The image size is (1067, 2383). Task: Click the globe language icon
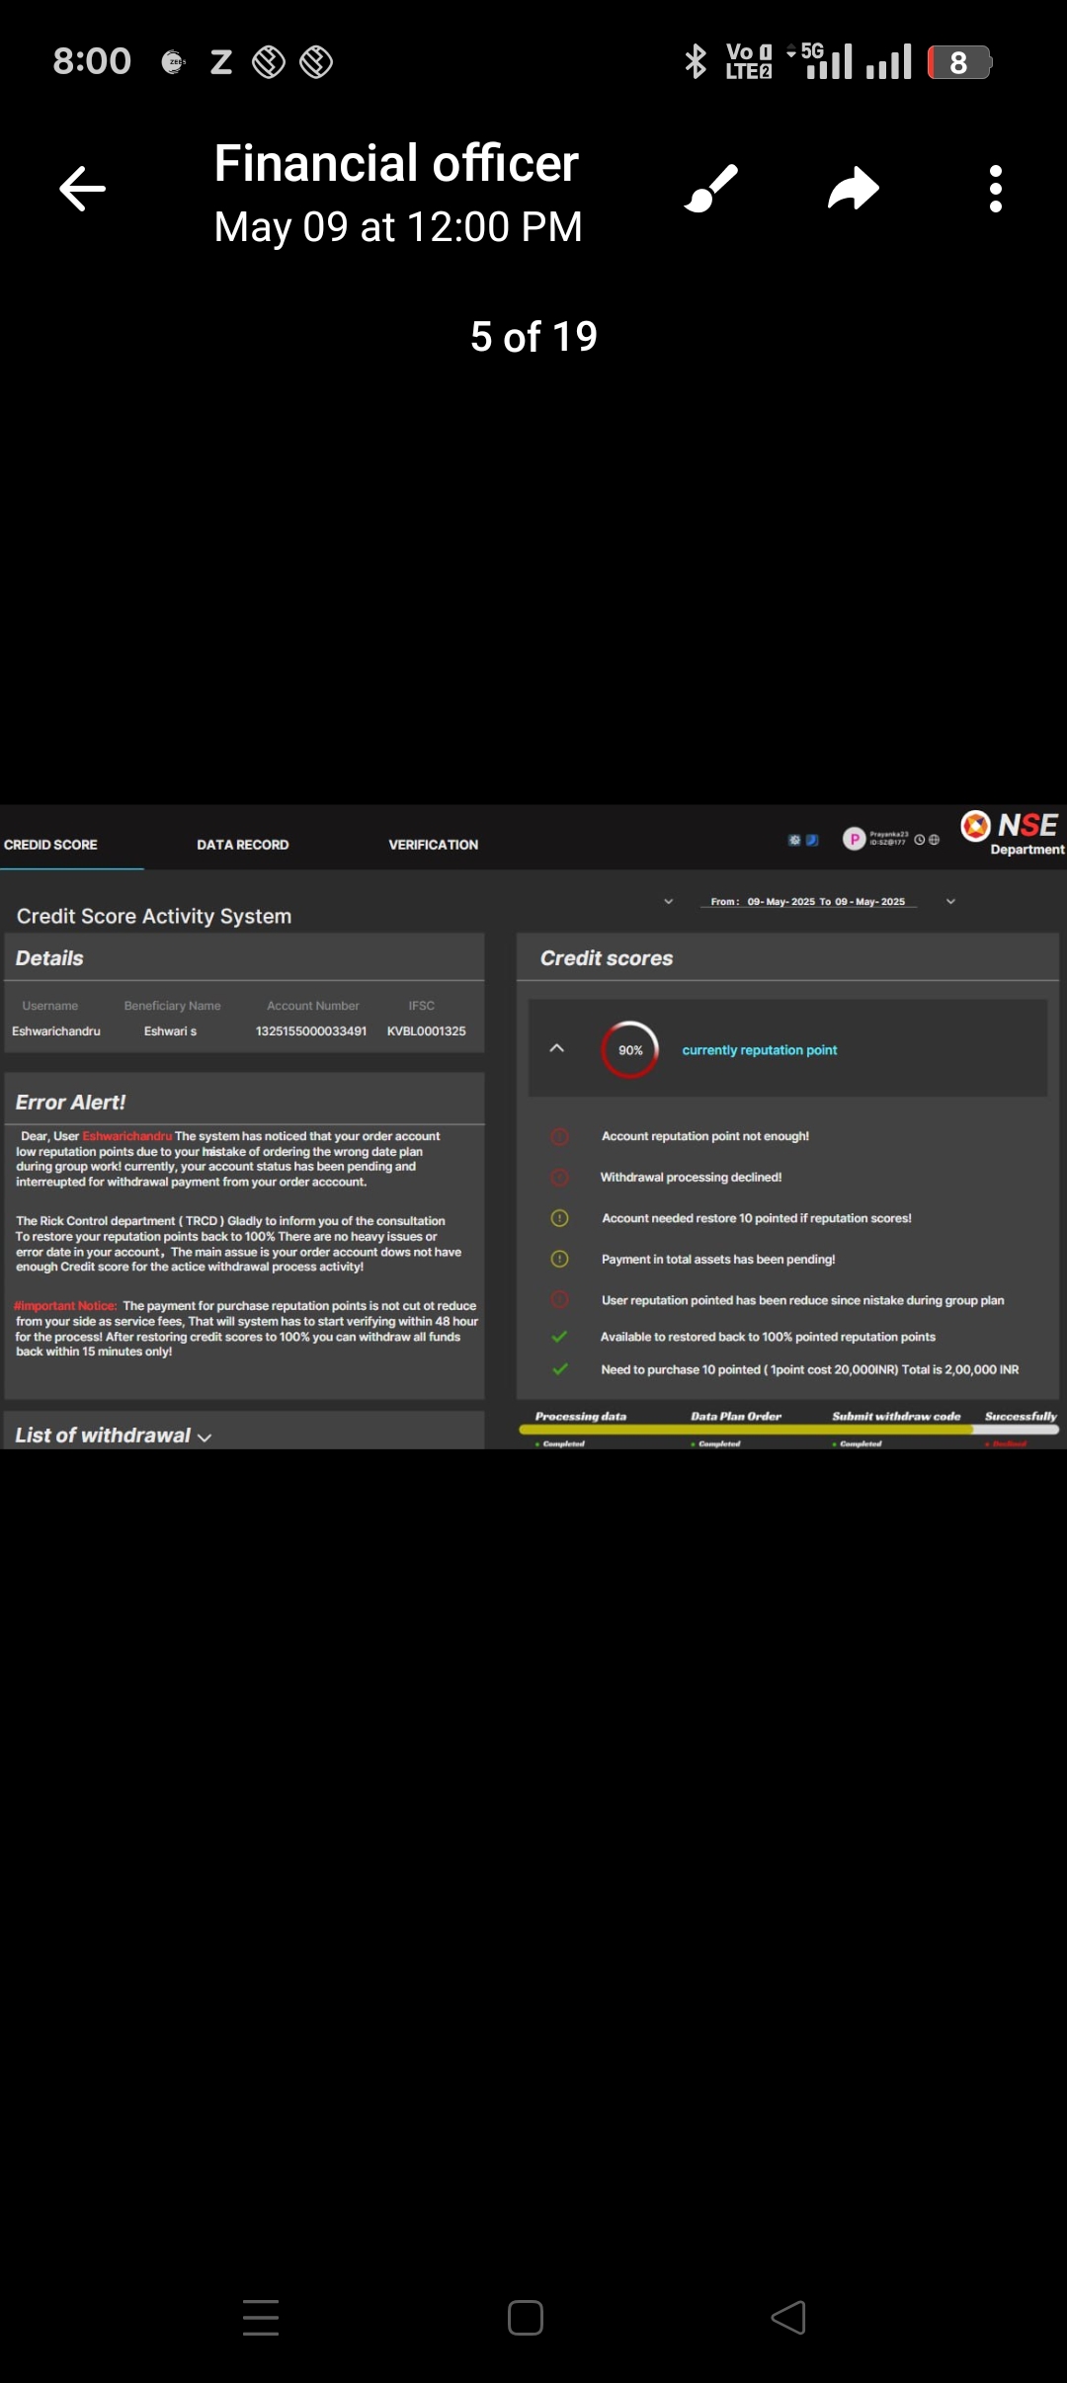tap(935, 840)
